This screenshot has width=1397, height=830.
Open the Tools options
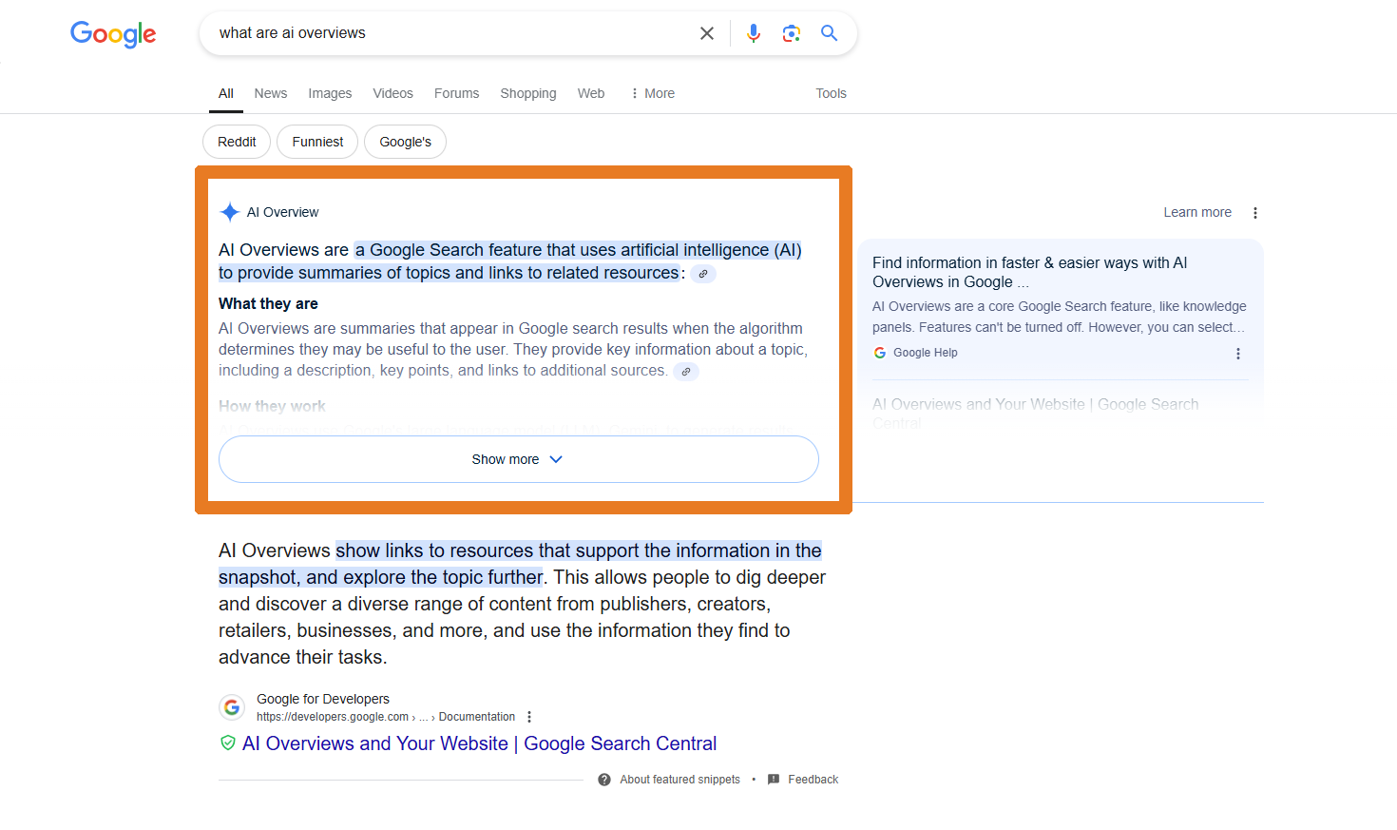click(x=831, y=93)
